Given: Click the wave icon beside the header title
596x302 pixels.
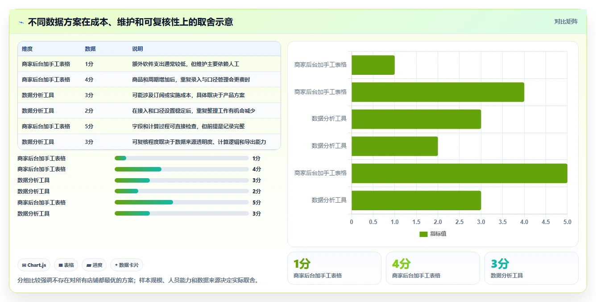Looking at the screenshot, I should [x=21, y=22].
